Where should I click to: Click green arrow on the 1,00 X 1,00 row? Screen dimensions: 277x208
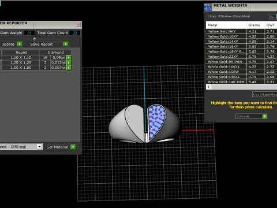(69, 68)
